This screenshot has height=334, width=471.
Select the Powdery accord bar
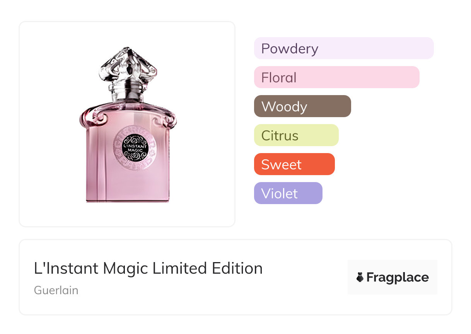coord(344,48)
